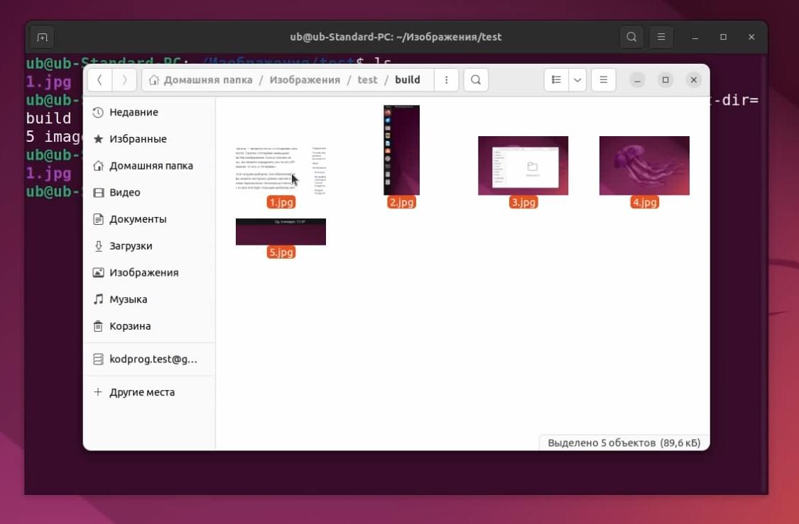The width and height of the screenshot is (799, 524).
Task: Expand the view options dropdown arrow
Action: point(577,80)
